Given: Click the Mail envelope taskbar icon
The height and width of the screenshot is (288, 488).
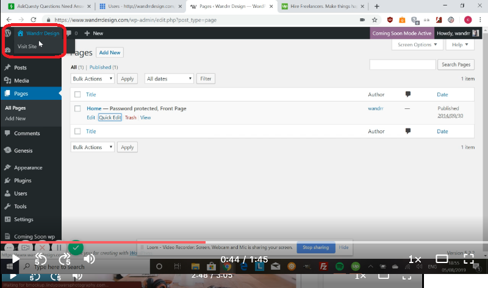Looking at the screenshot, I should click(276, 267).
